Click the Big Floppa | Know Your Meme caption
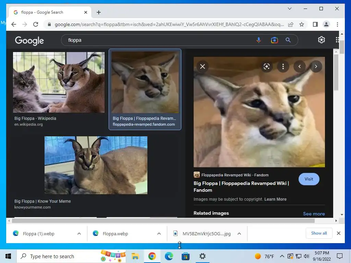The height and width of the screenshot is (263, 351). [x=43, y=201]
